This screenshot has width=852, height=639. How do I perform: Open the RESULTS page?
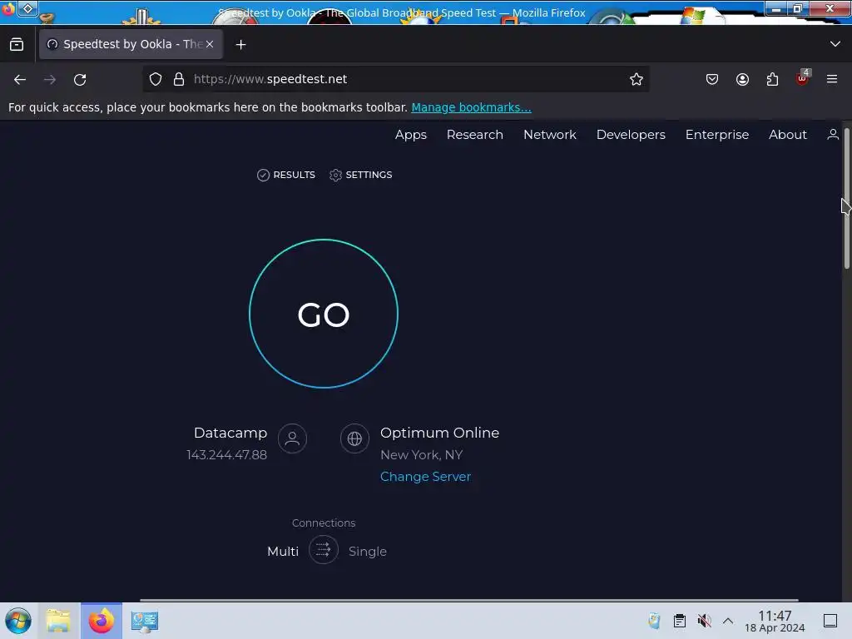tap(286, 175)
